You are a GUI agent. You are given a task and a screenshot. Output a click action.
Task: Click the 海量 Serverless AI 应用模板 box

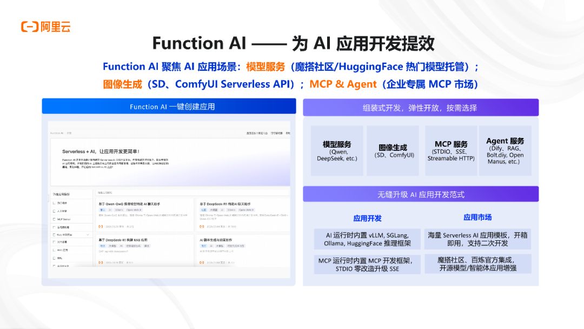[x=478, y=239]
